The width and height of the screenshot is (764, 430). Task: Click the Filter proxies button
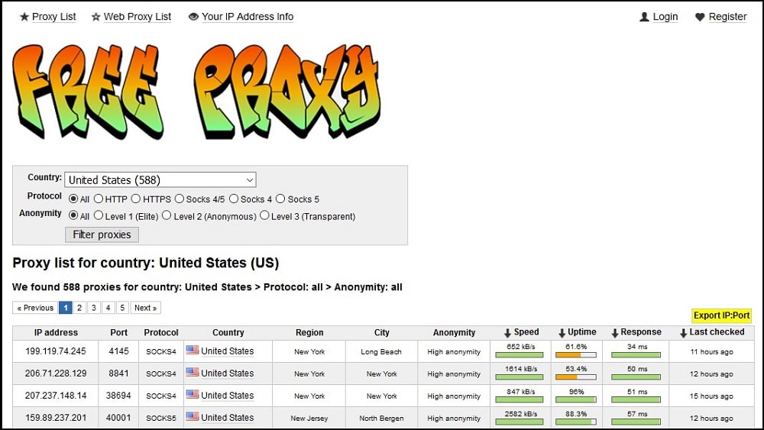point(102,234)
